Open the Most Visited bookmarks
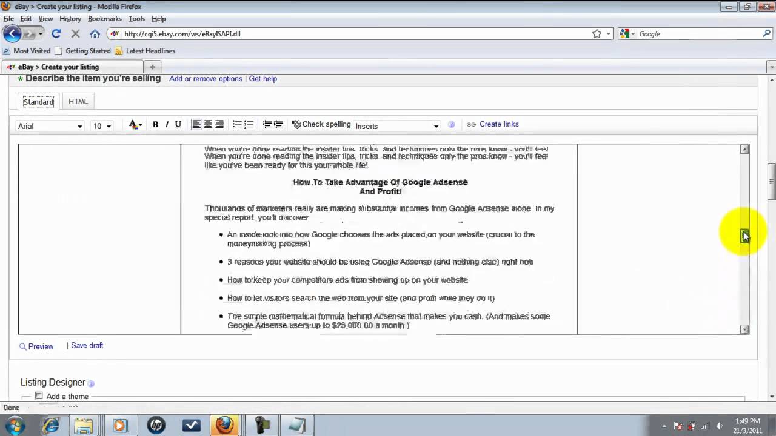Screen dimensions: 776x436 [x=27, y=51]
